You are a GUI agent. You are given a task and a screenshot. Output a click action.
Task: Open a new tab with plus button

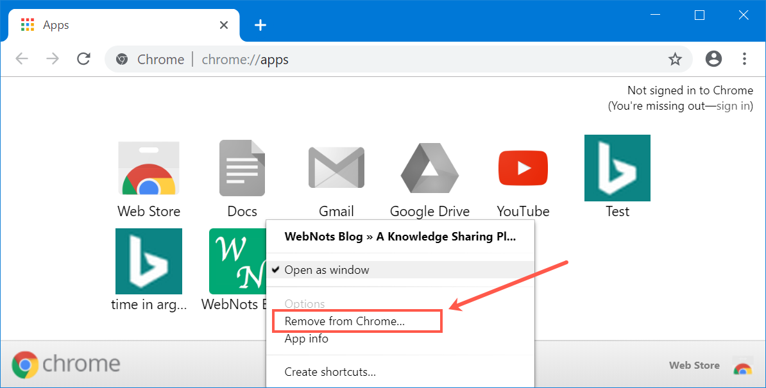260,25
